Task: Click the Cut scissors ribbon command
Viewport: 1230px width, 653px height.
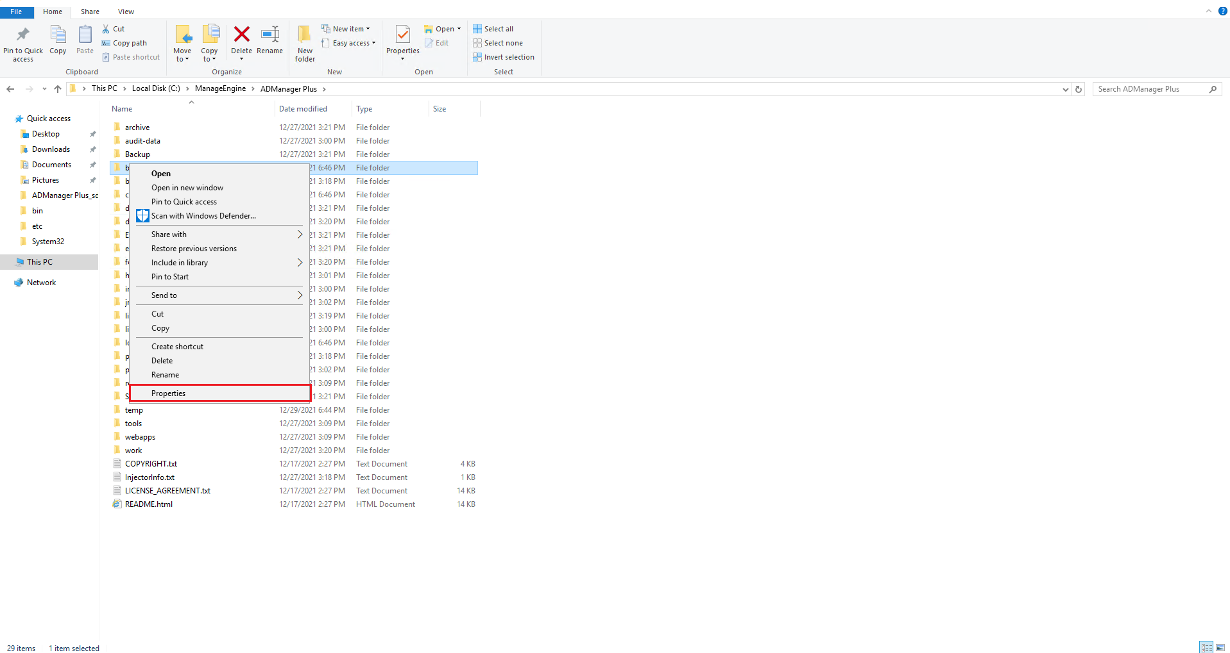Action: pos(114,29)
